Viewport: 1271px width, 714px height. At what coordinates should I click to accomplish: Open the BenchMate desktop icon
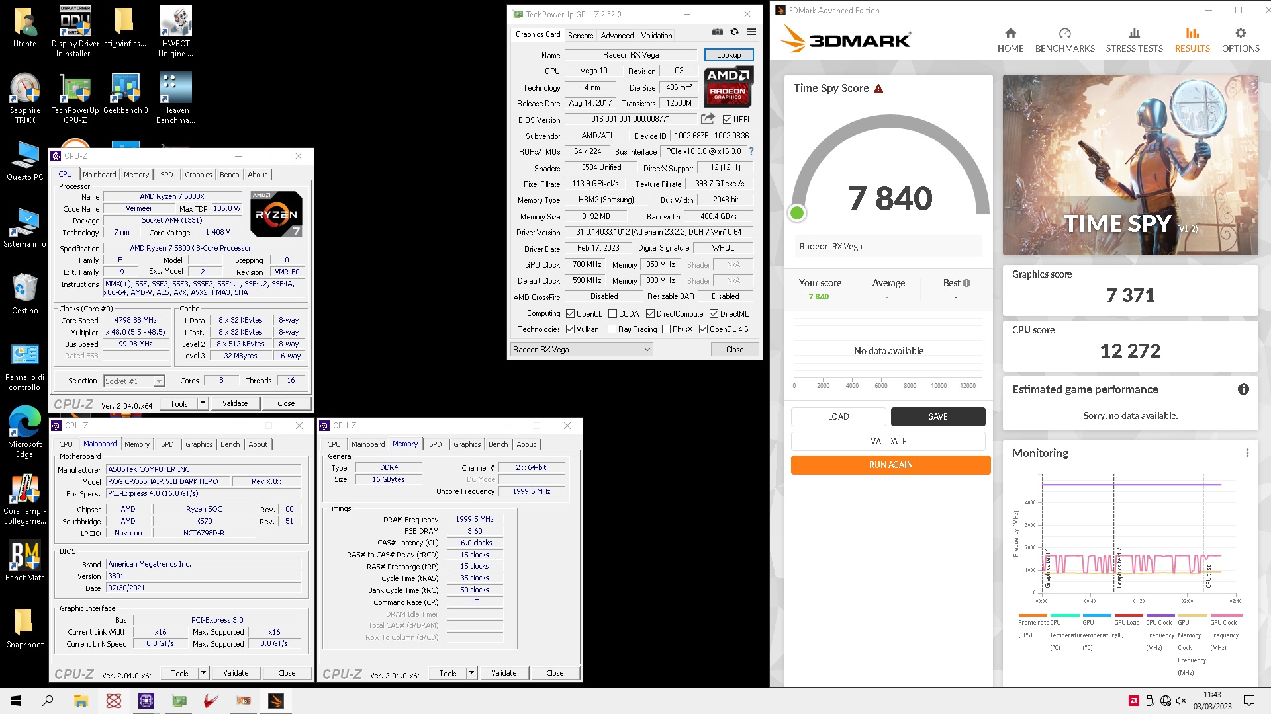click(x=25, y=561)
